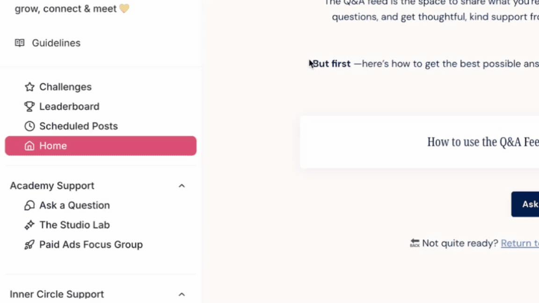The width and height of the screenshot is (539, 303).
Task: Click the Ask a Question speech bubble icon
Action: tap(29, 205)
